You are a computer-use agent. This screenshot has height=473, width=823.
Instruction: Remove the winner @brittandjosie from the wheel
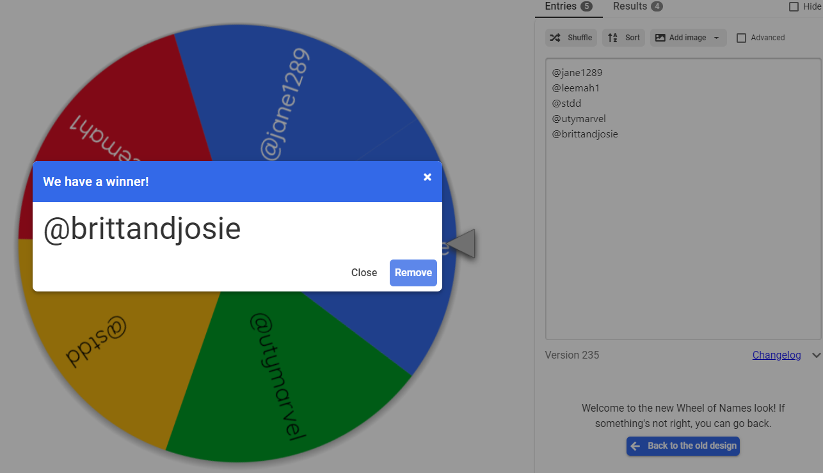pos(413,273)
